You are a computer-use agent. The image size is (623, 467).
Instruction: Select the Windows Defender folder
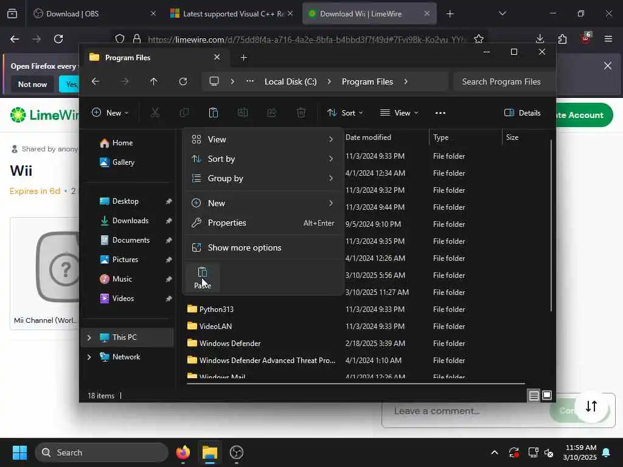coord(229,344)
